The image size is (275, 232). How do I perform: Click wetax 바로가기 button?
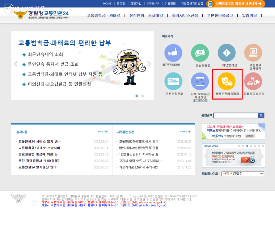click(250, 136)
